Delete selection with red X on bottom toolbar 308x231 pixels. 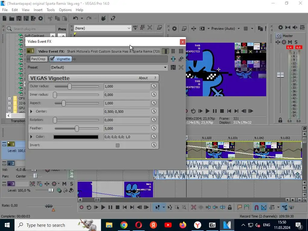(193, 208)
